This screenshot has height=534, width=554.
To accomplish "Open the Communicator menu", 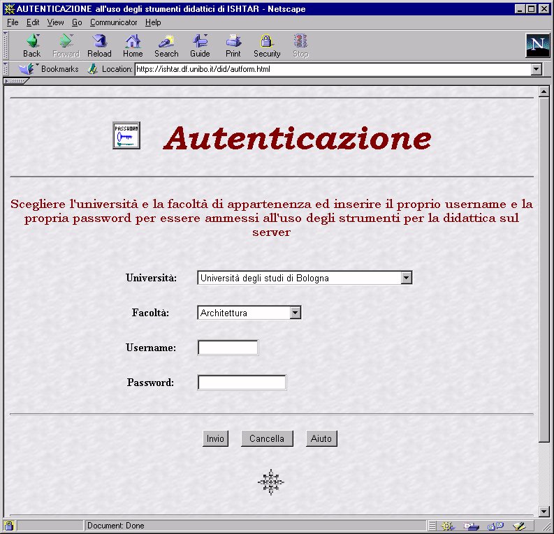I will [x=113, y=22].
